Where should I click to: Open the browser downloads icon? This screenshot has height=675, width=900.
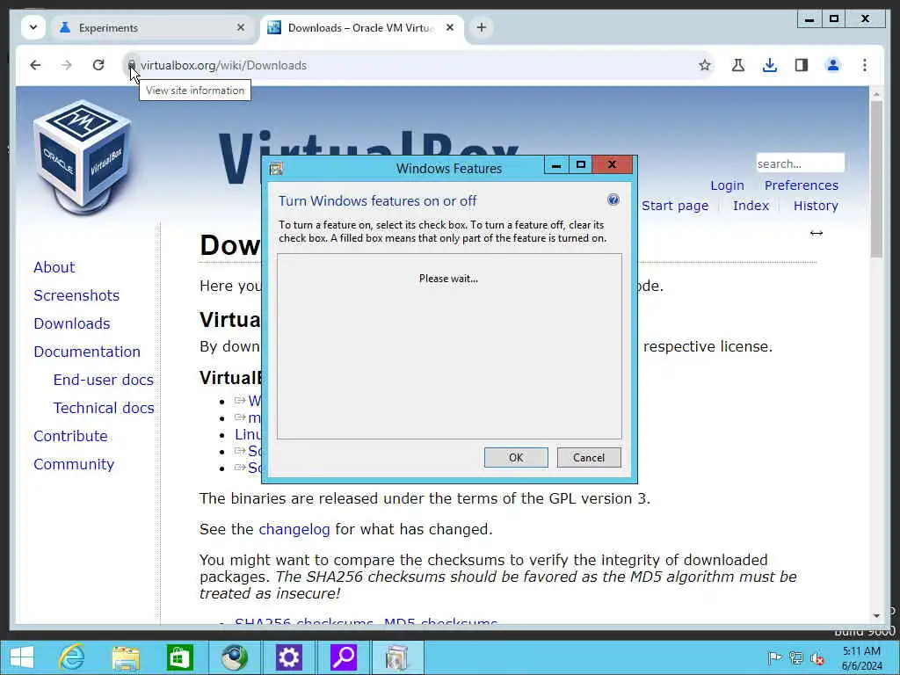770,65
